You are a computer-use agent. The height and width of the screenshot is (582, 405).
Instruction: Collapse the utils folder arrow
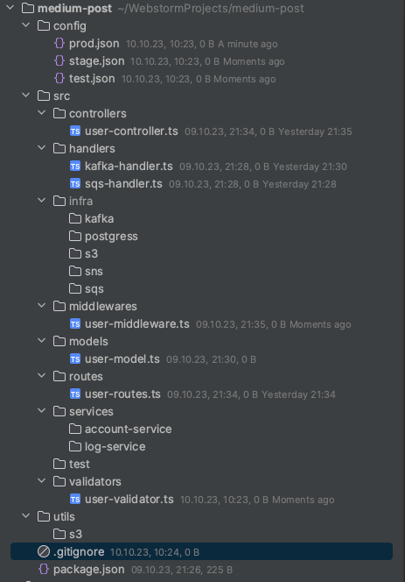point(26,516)
